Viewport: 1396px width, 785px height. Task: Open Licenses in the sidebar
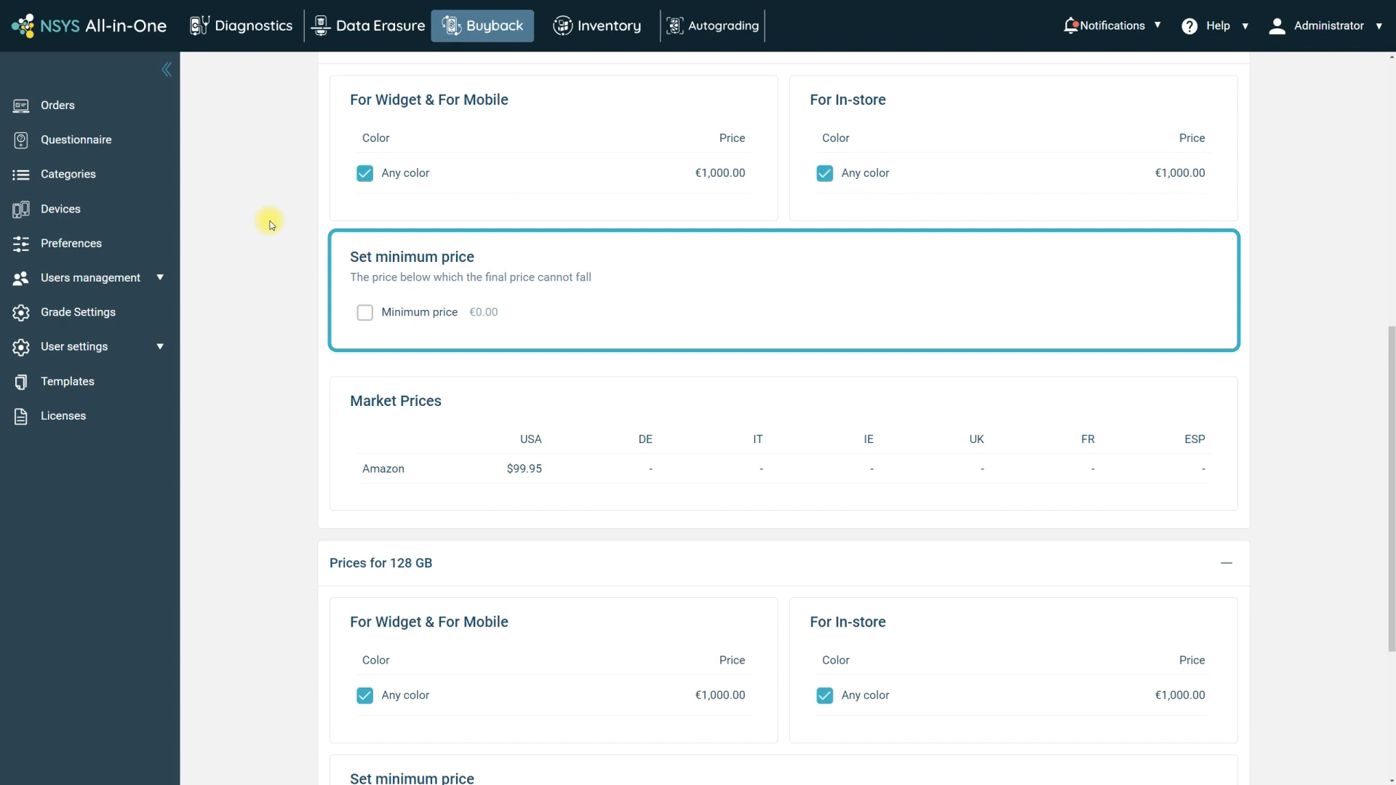point(63,416)
